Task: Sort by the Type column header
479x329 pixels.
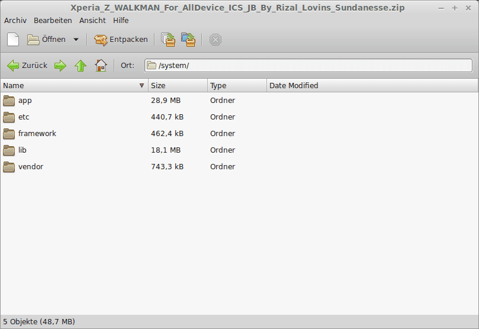Action: pyautogui.click(x=237, y=85)
